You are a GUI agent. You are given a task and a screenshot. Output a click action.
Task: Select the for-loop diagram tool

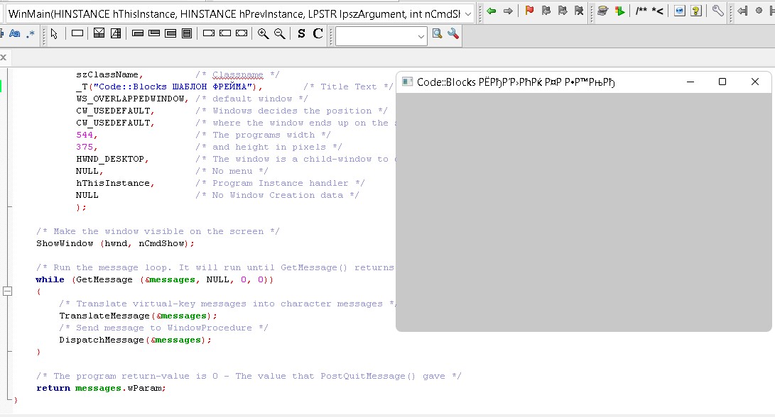coord(170,33)
